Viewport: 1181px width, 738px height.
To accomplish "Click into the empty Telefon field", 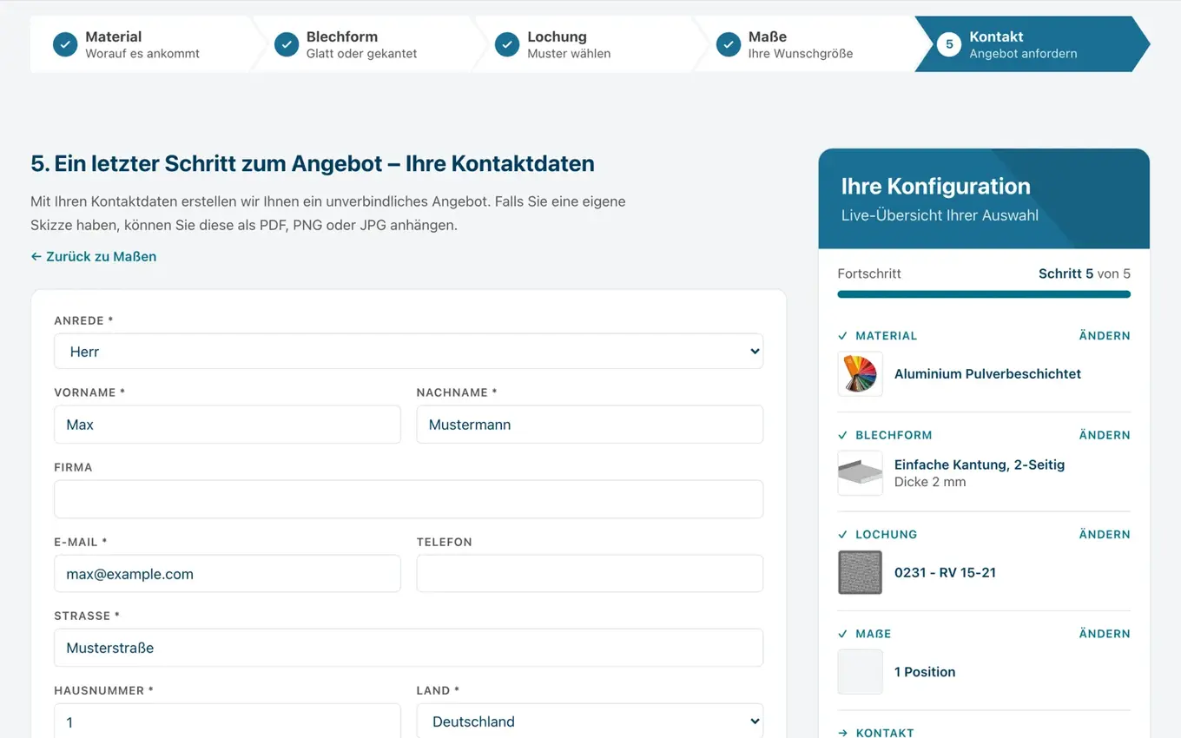I will (x=590, y=574).
